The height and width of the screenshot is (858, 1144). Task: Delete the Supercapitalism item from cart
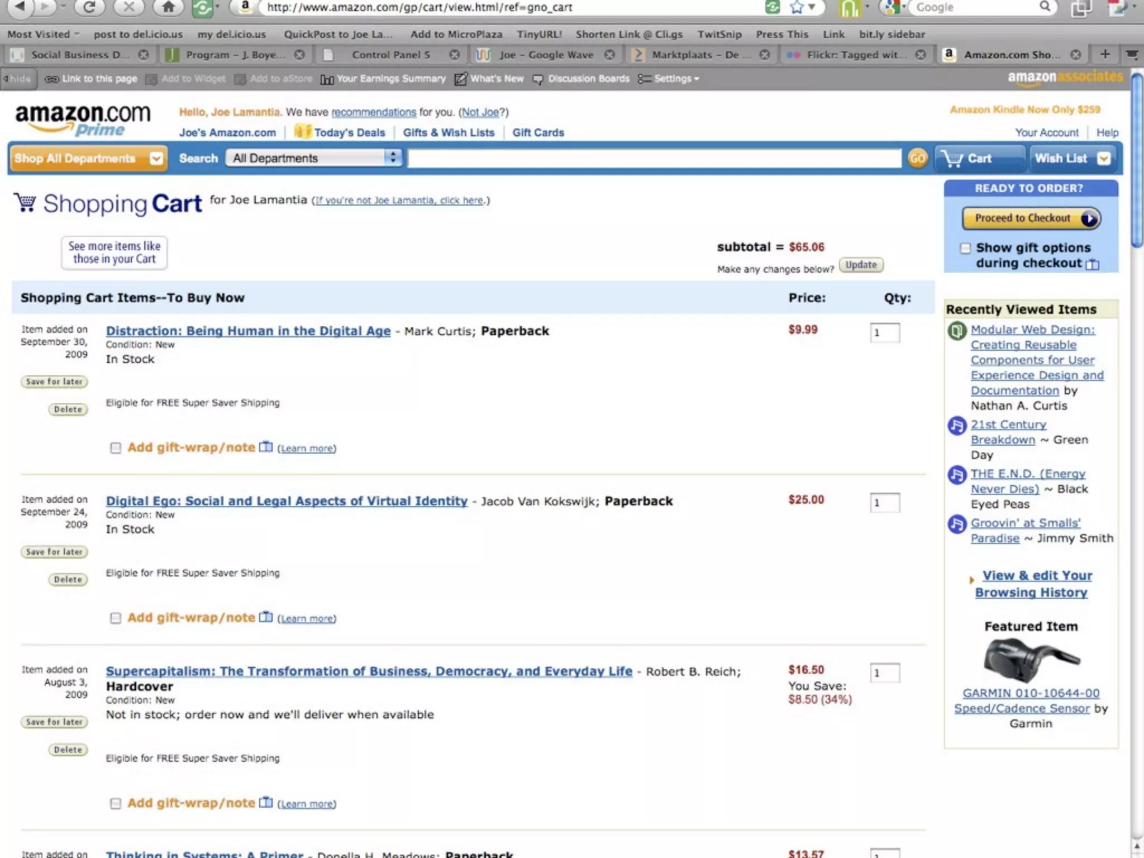[x=68, y=750]
